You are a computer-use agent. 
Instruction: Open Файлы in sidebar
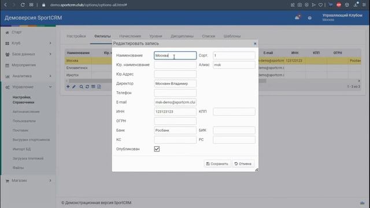18,168
